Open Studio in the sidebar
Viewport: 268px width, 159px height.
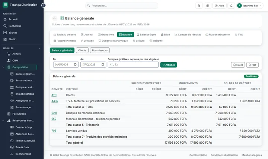click(12, 39)
